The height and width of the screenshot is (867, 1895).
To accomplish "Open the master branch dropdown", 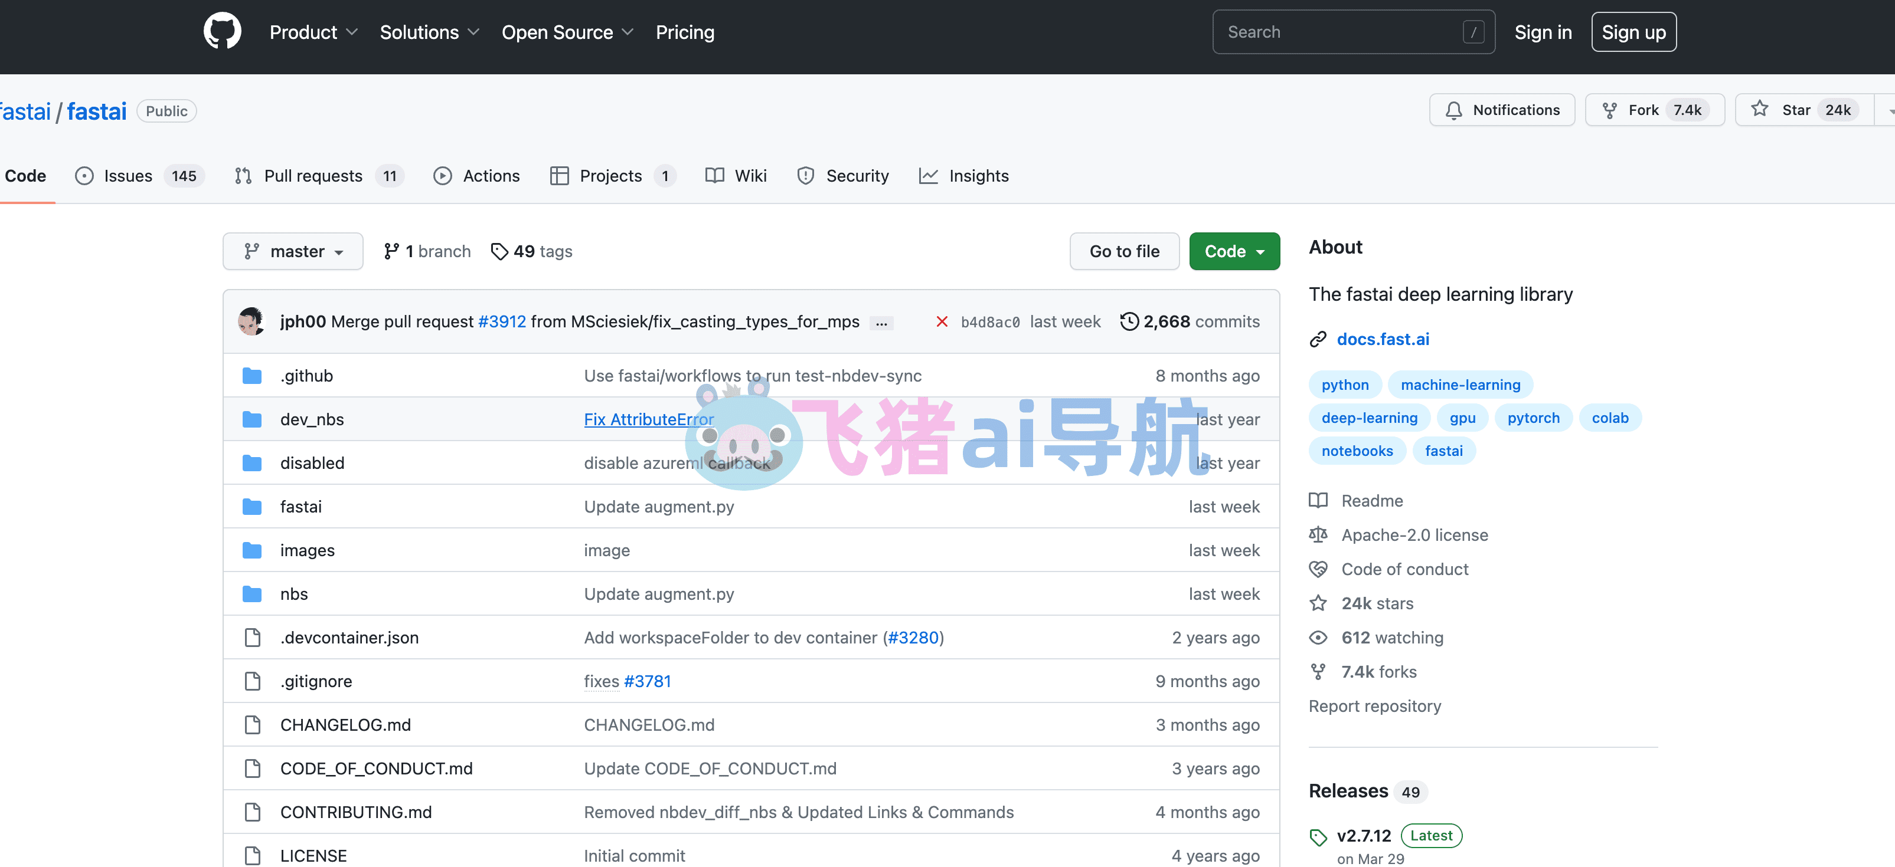I will tap(293, 251).
